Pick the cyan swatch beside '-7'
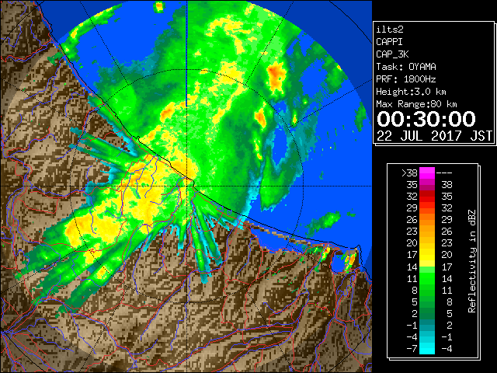 (427, 348)
